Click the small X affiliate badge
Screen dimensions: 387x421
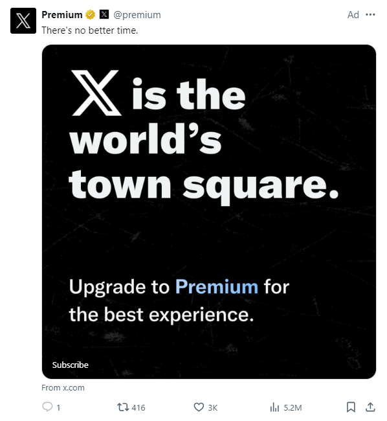tap(104, 14)
